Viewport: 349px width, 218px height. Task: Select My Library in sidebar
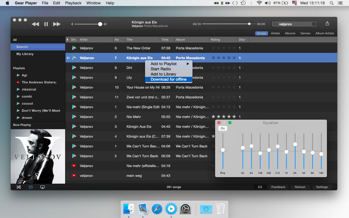click(x=38, y=54)
